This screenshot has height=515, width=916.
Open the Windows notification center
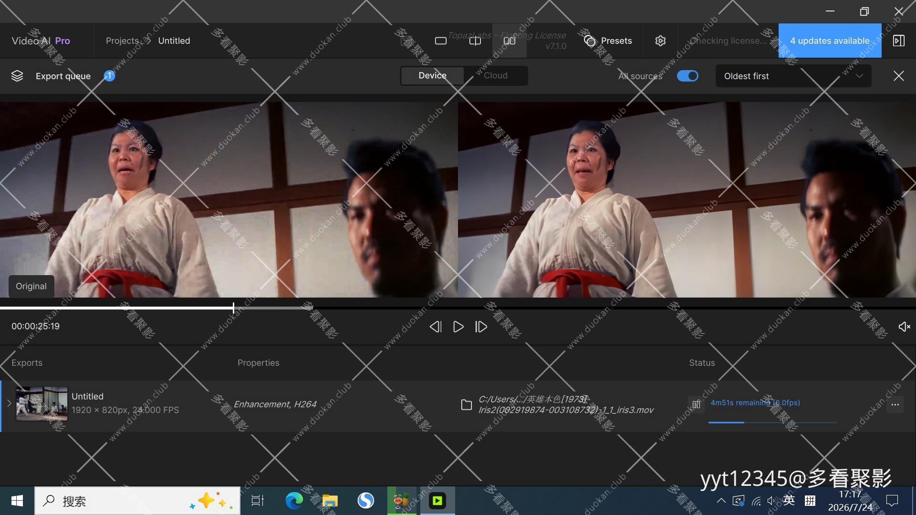(892, 501)
